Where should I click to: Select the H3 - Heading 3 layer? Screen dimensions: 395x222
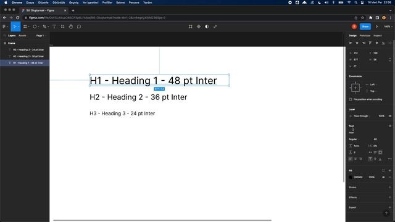point(25,50)
